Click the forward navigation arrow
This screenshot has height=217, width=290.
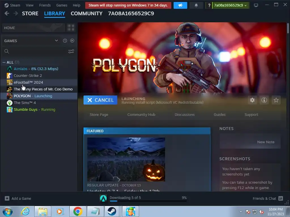tap(16, 14)
